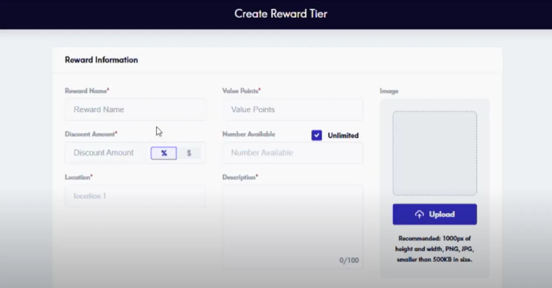Click the dashed image upload placeholder
This screenshot has width=552, height=288.
coord(434,153)
